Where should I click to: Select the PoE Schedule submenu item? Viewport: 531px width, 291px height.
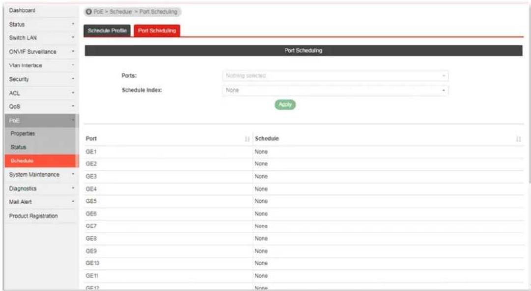point(41,161)
